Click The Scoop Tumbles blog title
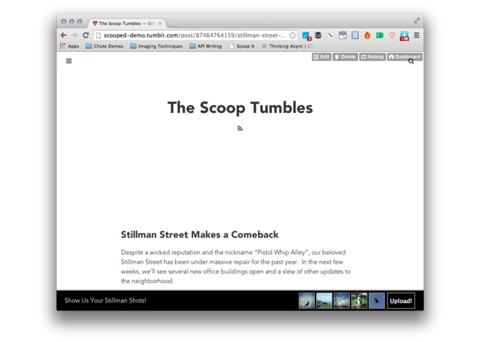This screenshot has height=342, width=481. click(240, 108)
